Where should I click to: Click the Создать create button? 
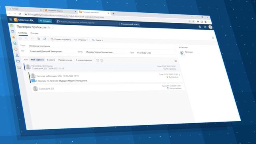click(x=45, y=21)
